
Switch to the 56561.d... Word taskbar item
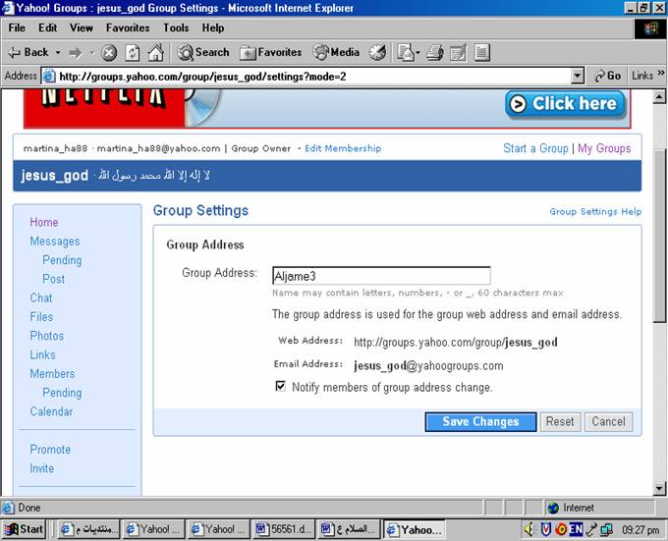click(283, 529)
